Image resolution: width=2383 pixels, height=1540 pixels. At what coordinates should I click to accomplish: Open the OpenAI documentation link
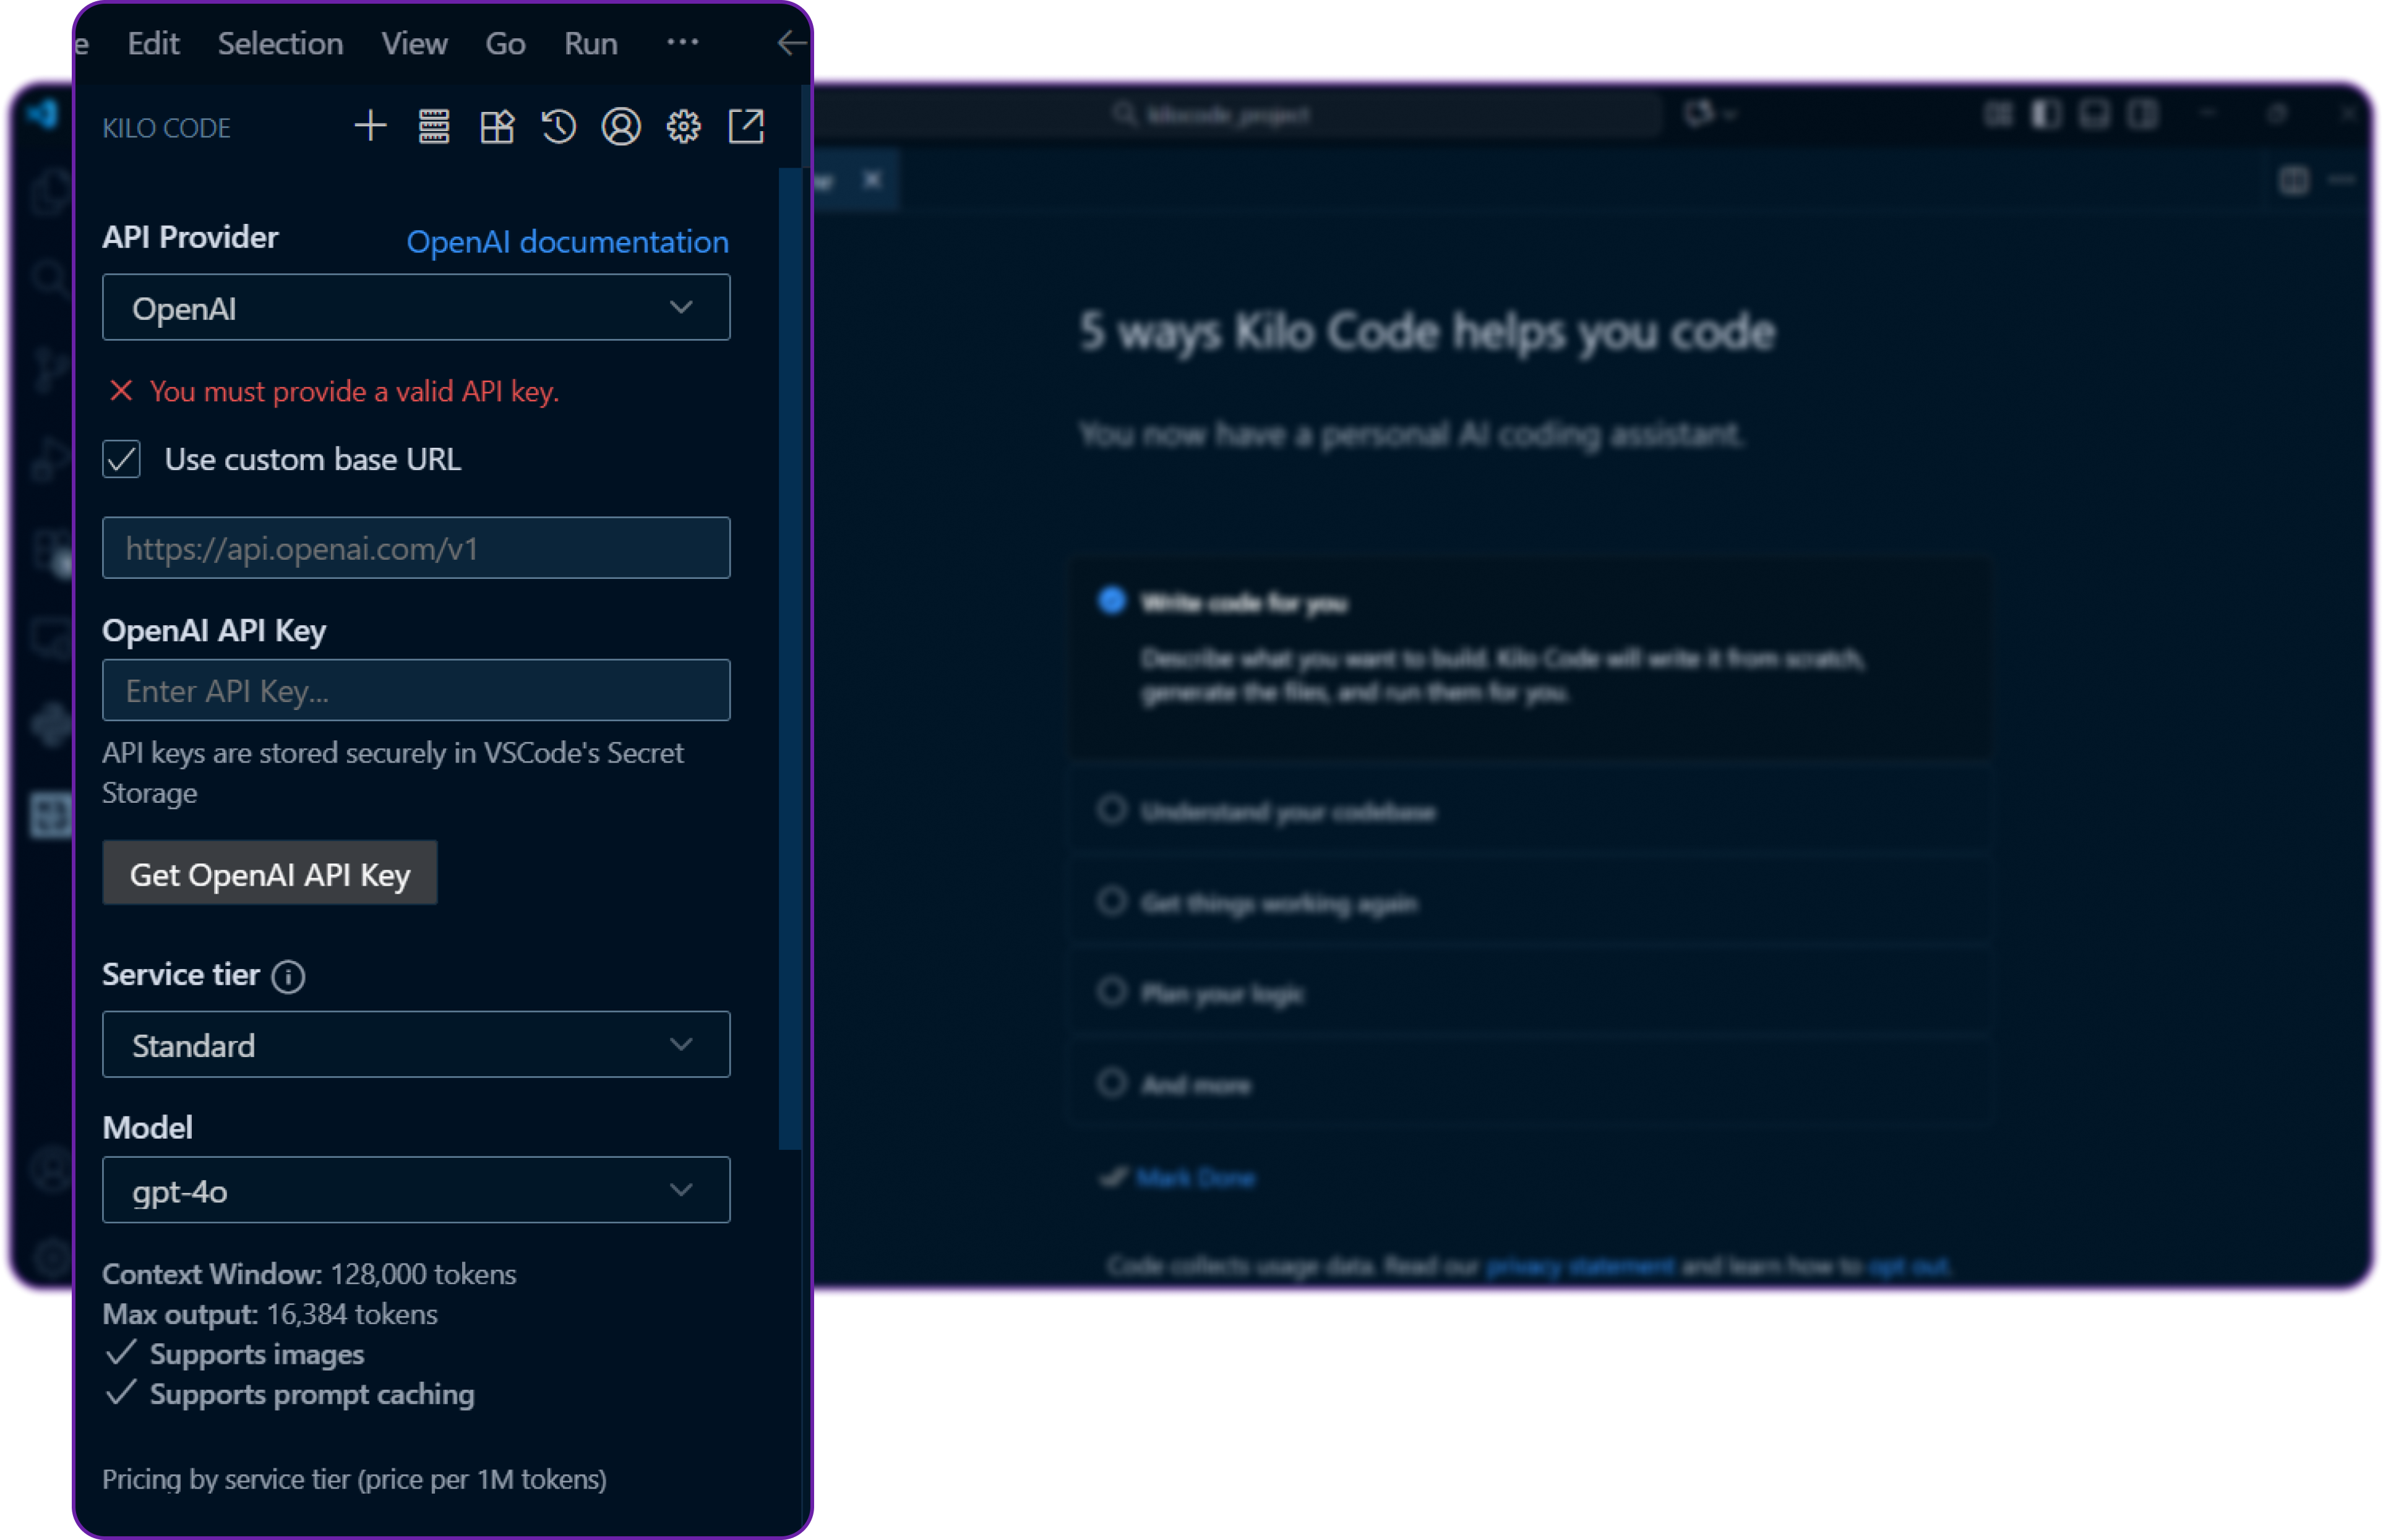point(567,241)
